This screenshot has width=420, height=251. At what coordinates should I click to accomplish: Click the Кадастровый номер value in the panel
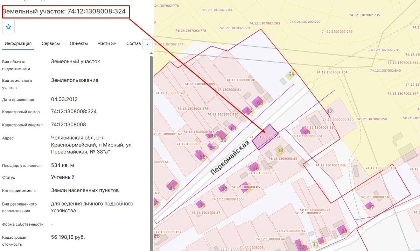point(74,112)
